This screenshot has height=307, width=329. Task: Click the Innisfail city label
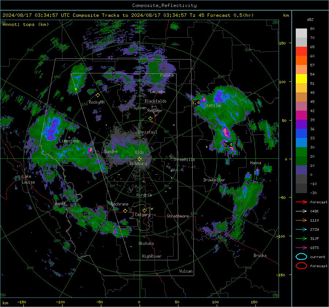(147, 132)
